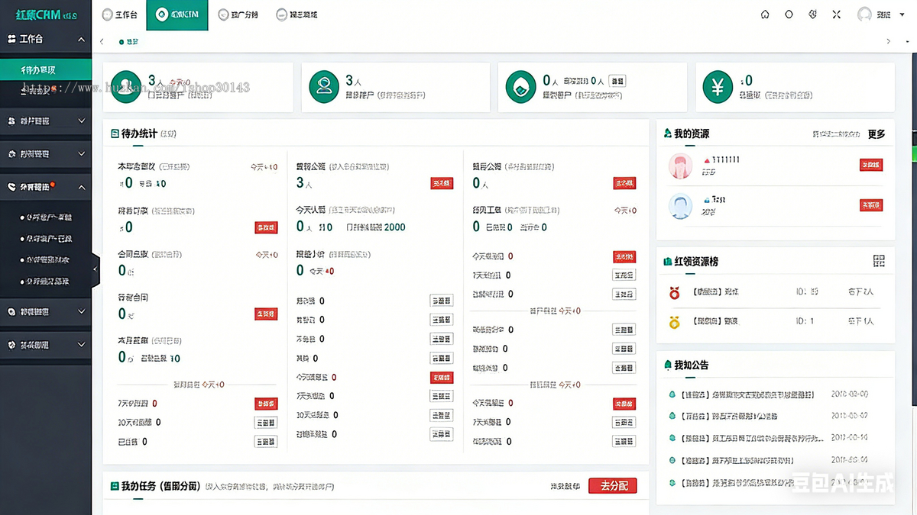The image size is (917, 515).
Task: Click the headset agent icon on the second stat card
Action: point(323,87)
